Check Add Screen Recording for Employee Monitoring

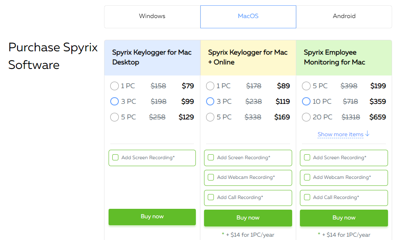click(307, 158)
